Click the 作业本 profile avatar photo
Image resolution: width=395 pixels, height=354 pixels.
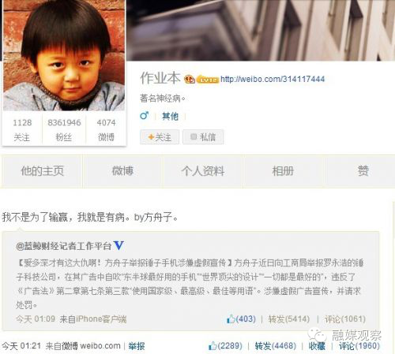pos(64,55)
